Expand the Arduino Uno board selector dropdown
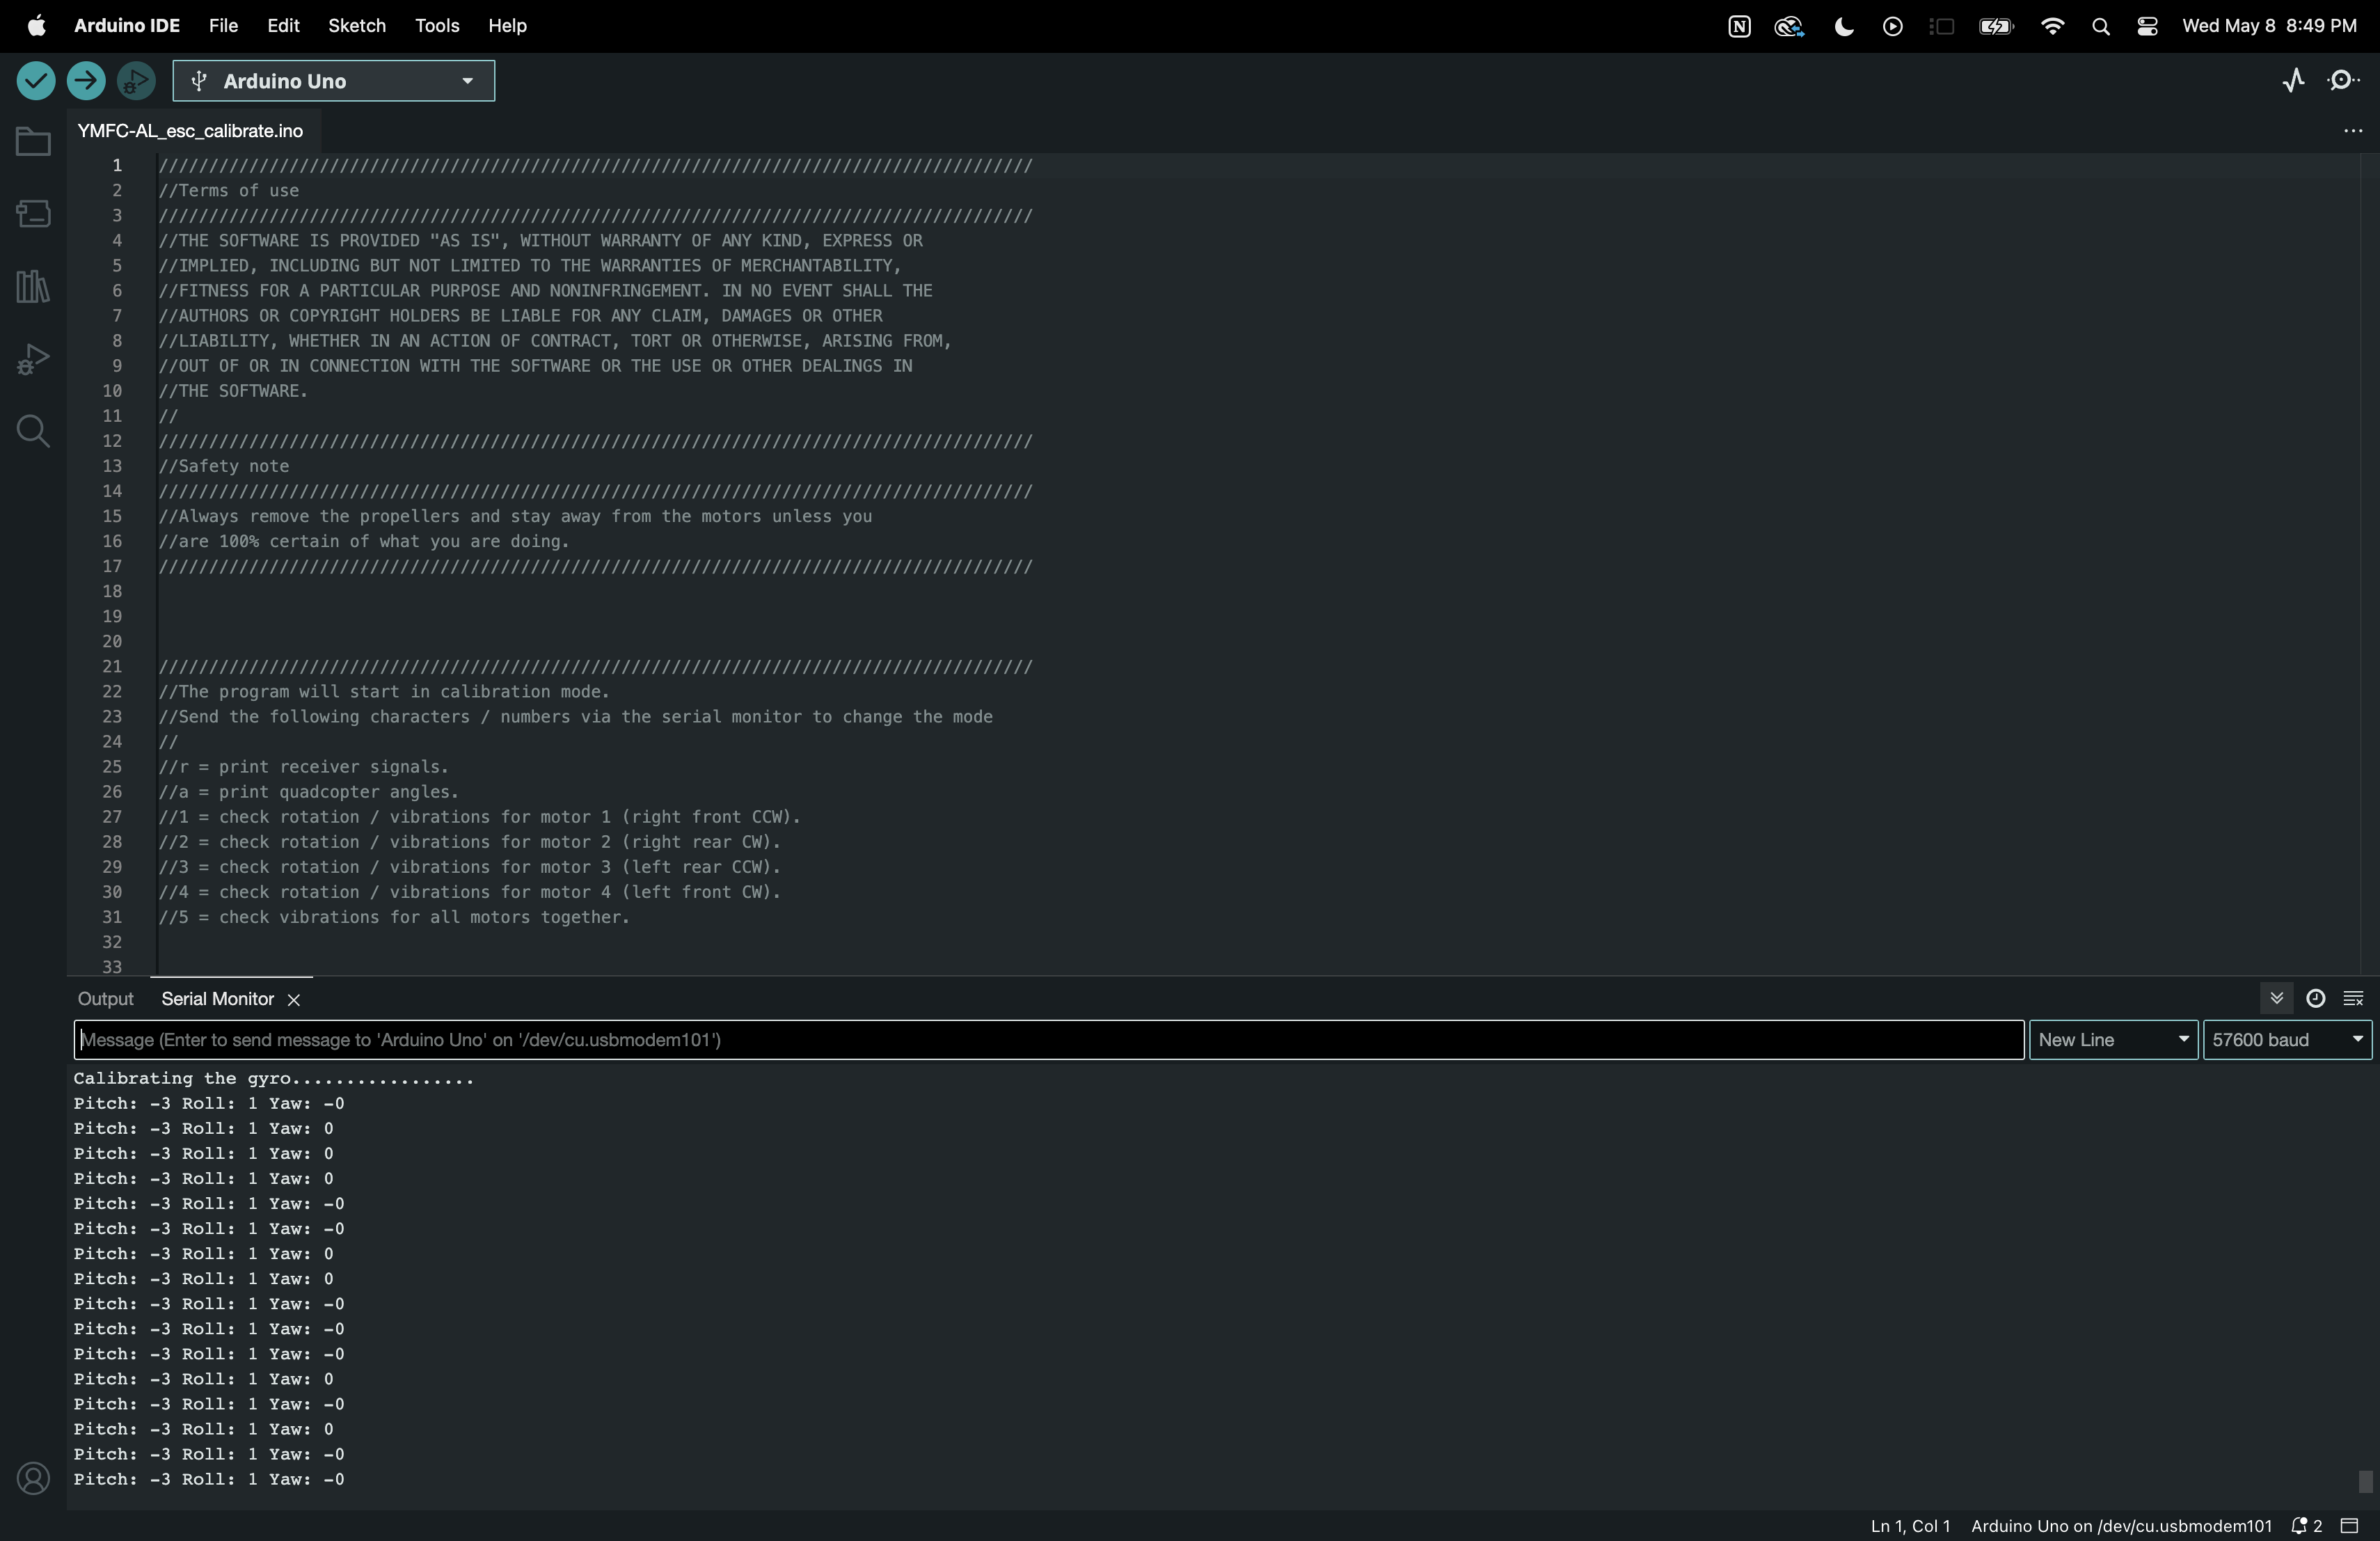 pos(333,81)
